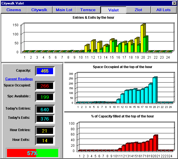Click the Spc Available value 199

45,97
